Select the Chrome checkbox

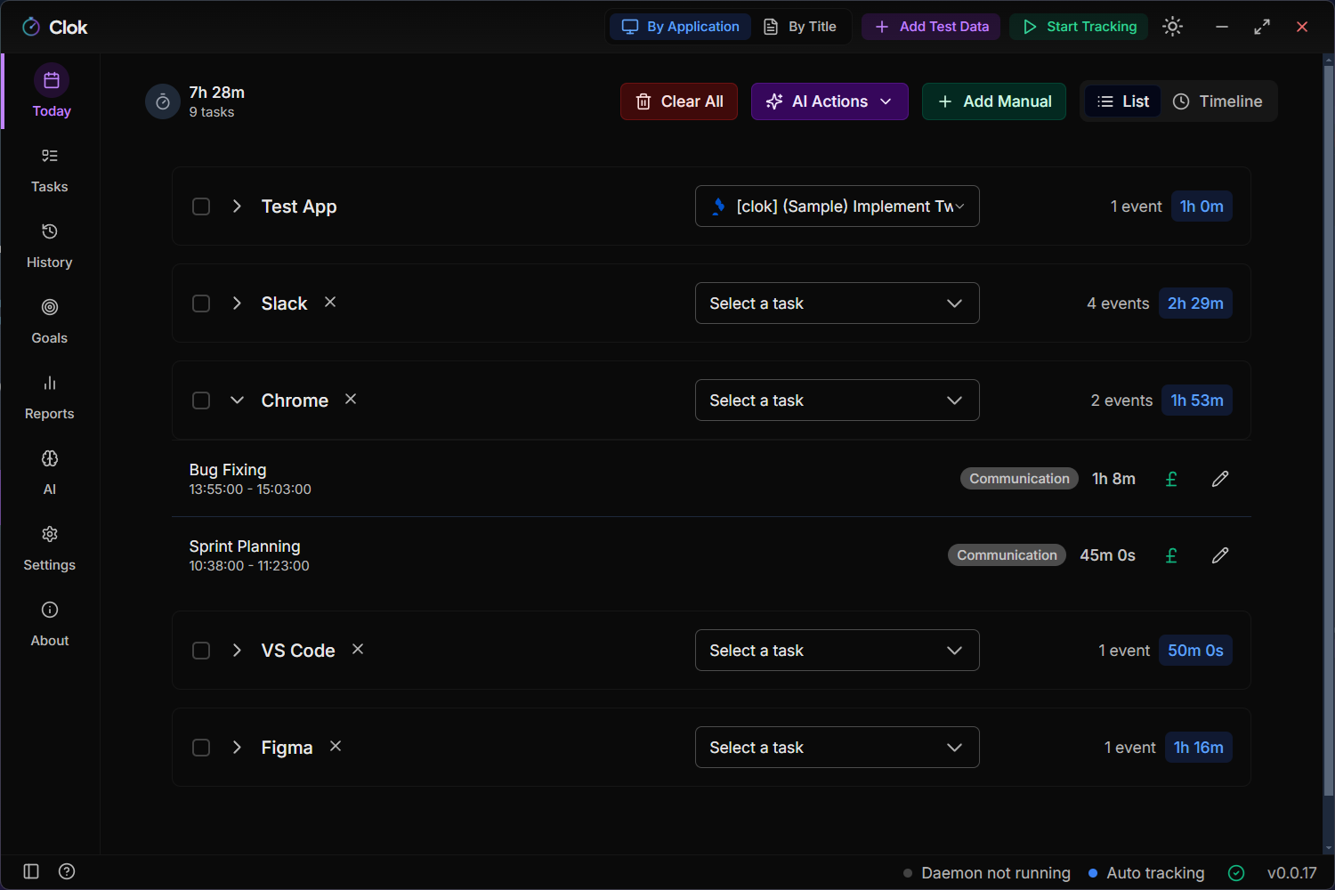click(x=201, y=400)
